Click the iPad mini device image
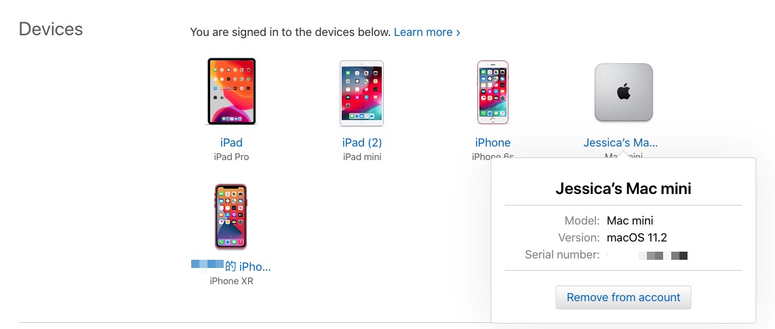775x329 pixels. (x=361, y=93)
